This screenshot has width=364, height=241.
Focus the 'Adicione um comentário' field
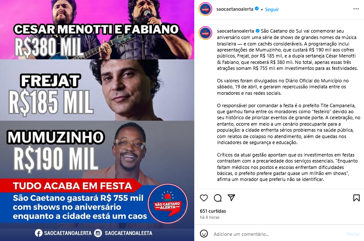277,234
